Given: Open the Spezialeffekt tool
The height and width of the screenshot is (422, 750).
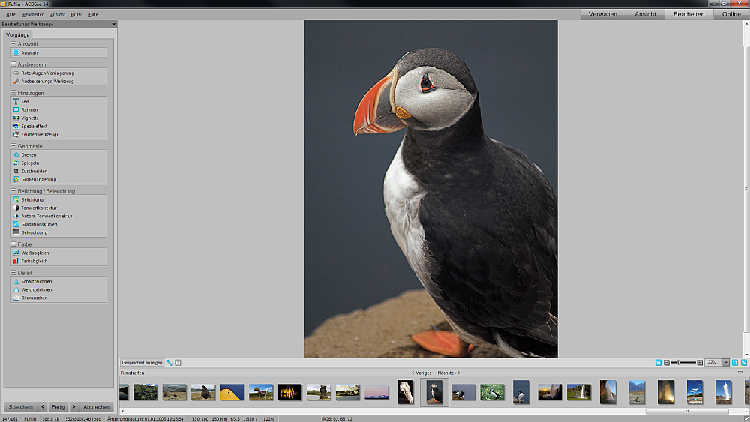Looking at the screenshot, I should point(34,126).
